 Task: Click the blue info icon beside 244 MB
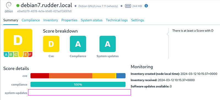point(146,6)
